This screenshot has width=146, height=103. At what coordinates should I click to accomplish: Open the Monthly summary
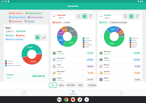[17, 17]
